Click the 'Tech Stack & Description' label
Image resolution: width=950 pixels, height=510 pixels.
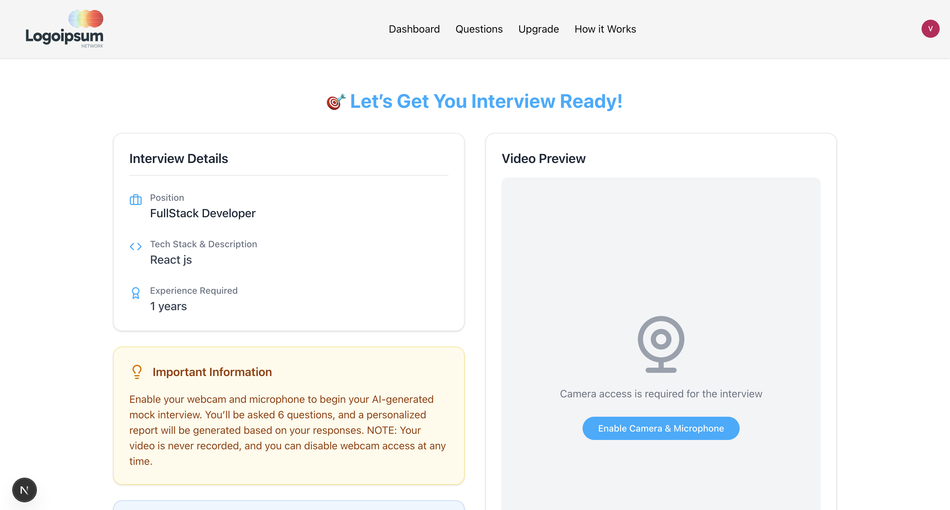tap(204, 244)
